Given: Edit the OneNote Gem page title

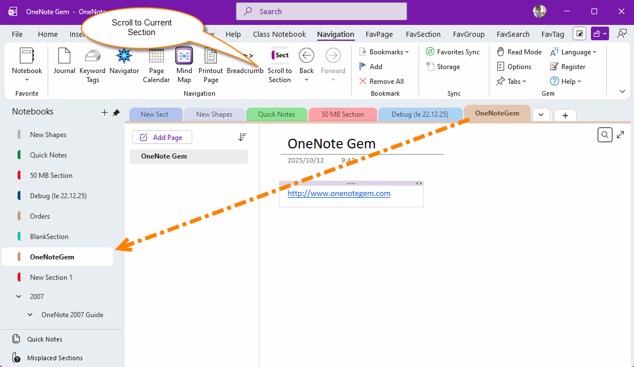Looking at the screenshot, I should (332, 144).
